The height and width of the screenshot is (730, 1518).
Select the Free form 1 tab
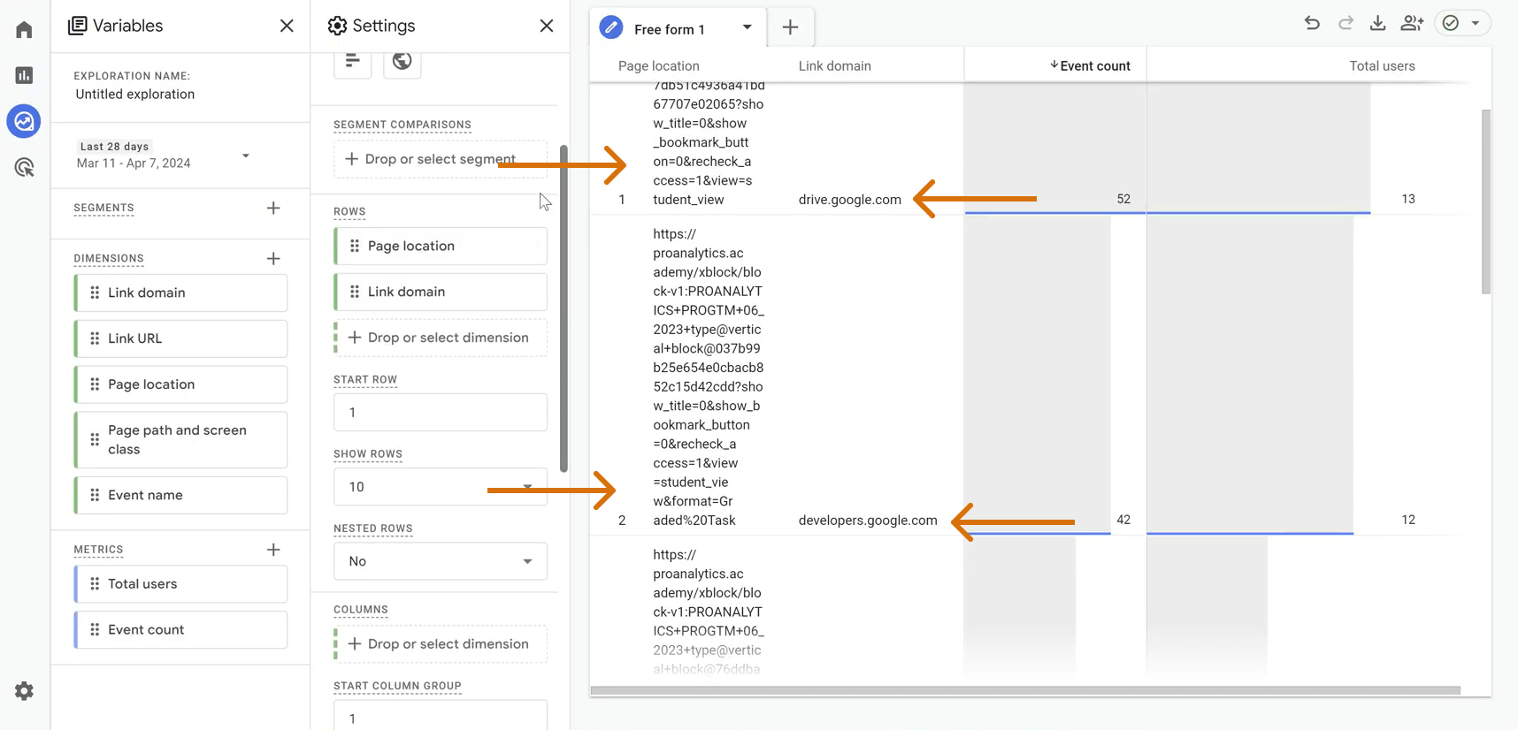670,28
